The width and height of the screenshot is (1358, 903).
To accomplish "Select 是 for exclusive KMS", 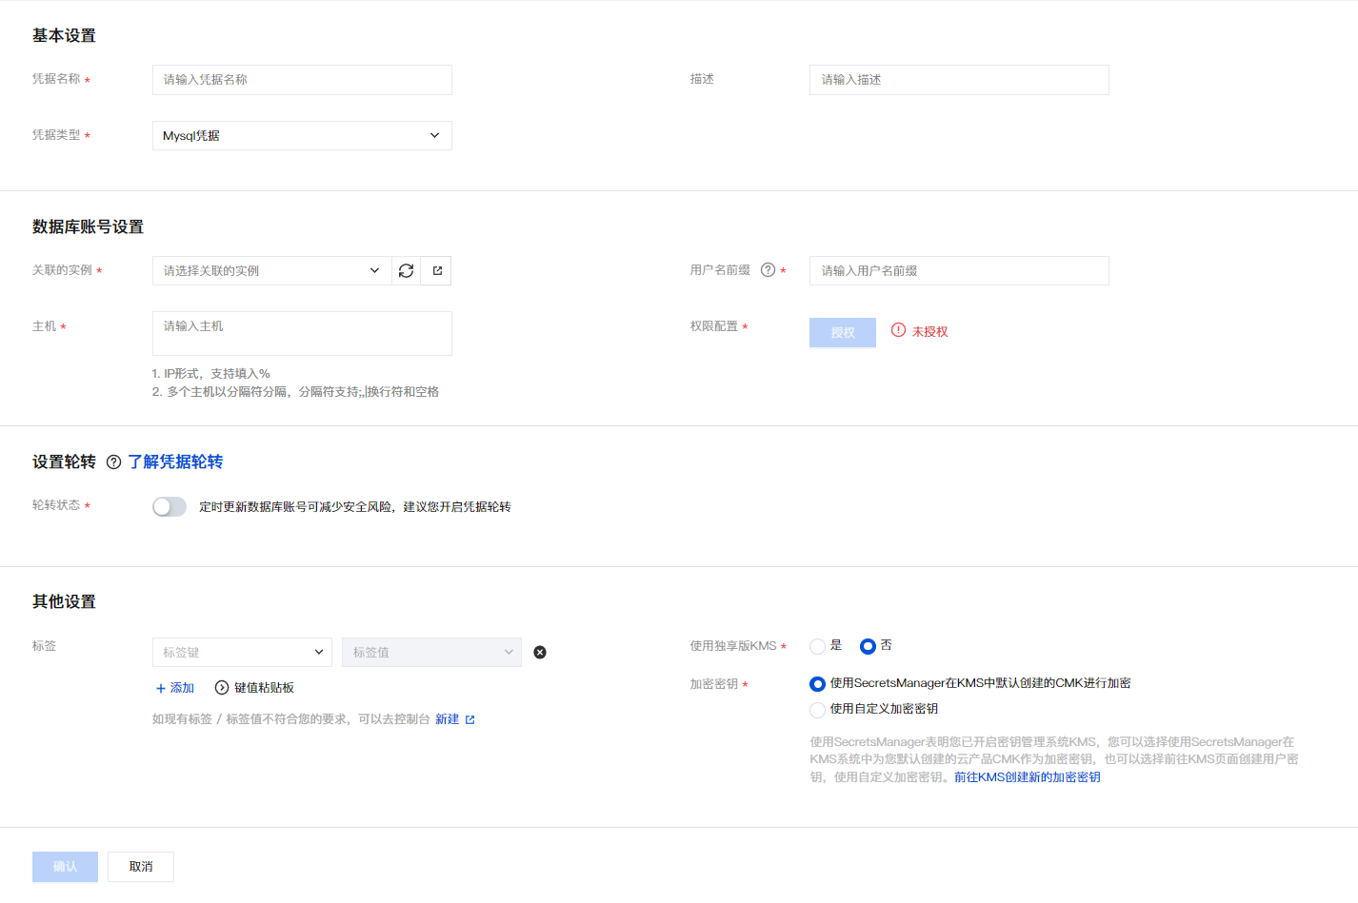I will pyautogui.click(x=817, y=647).
